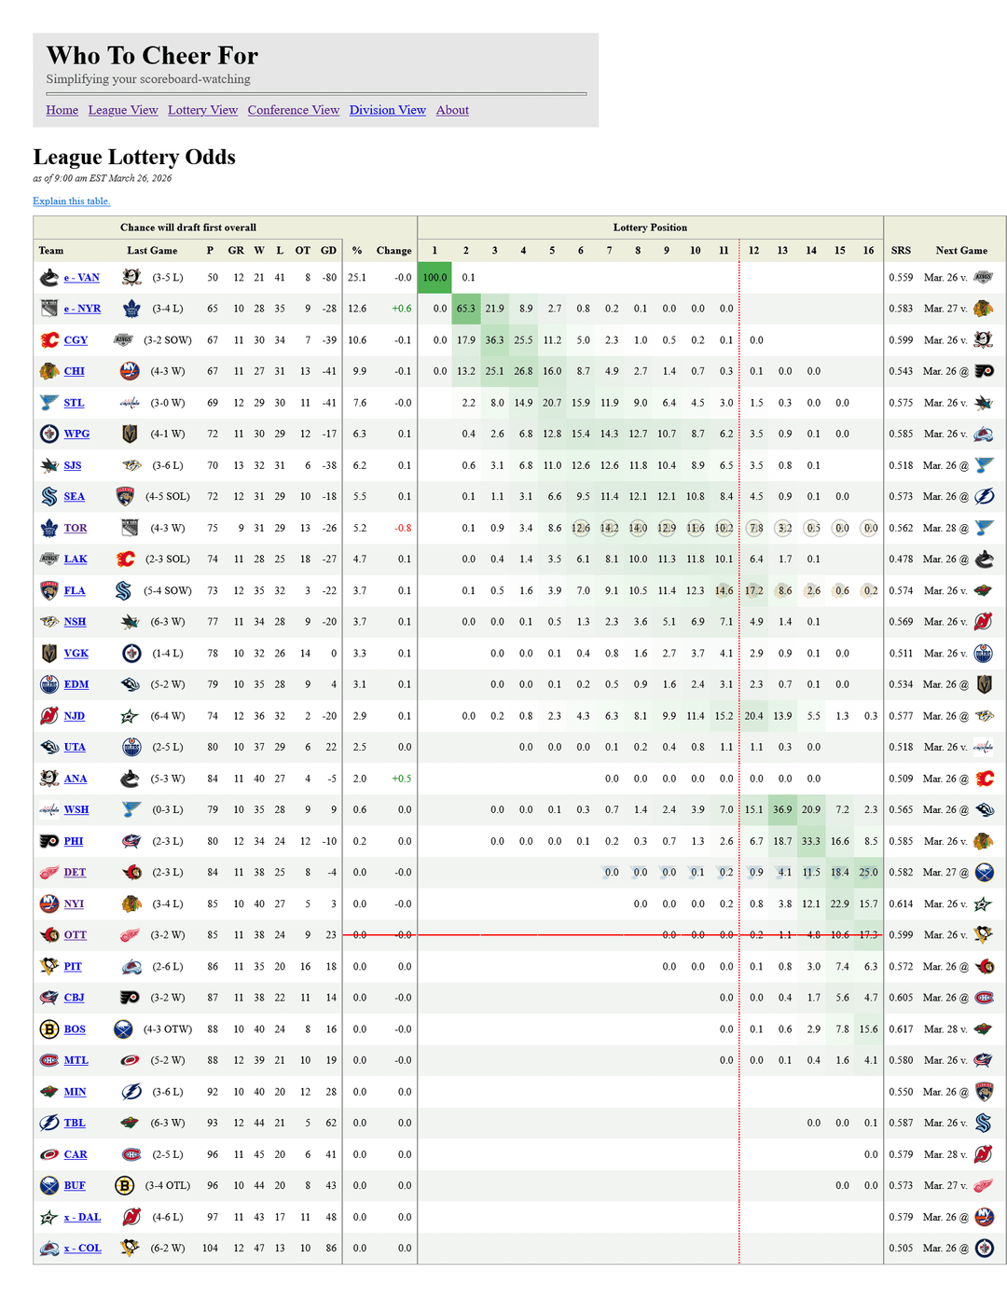The image size is (1007, 1297).
Task: Select the Maple Leafs logo beside TOR
Action: pyautogui.click(x=49, y=528)
